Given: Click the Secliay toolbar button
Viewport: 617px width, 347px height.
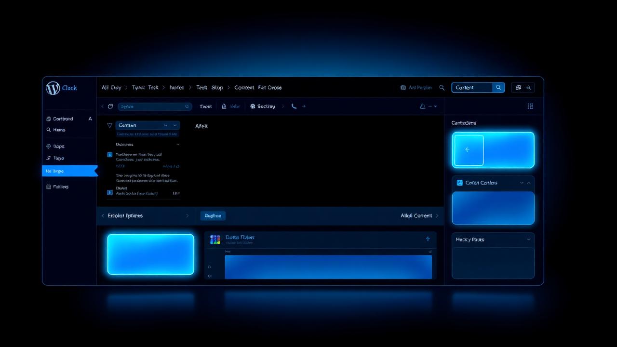Looking at the screenshot, I should pyautogui.click(x=263, y=106).
